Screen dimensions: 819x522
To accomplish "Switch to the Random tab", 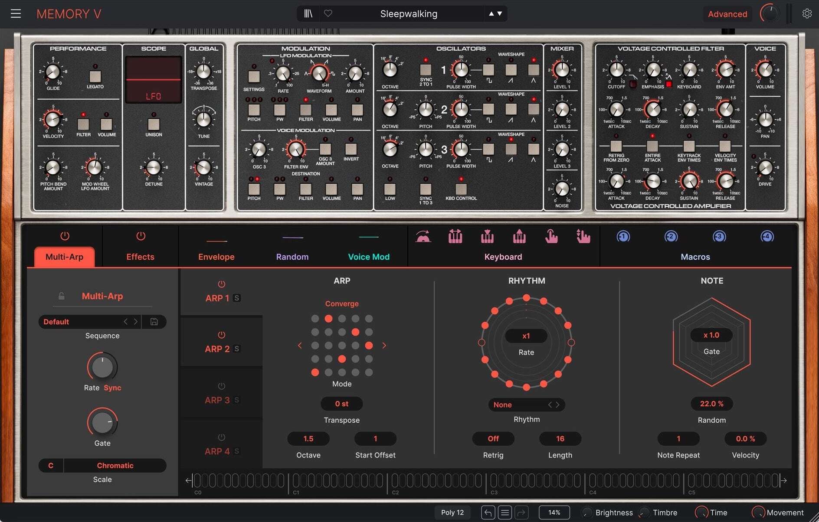I will (x=292, y=257).
